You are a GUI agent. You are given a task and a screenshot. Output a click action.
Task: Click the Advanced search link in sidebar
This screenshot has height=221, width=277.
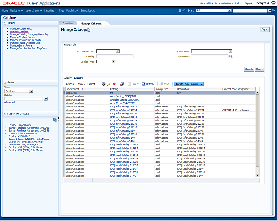[x=10, y=102]
